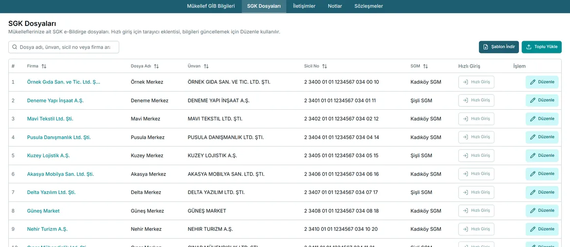The height and width of the screenshot is (247, 570).
Task: Click login arrow icon in Akasya Mobilya row
Action: point(466,174)
